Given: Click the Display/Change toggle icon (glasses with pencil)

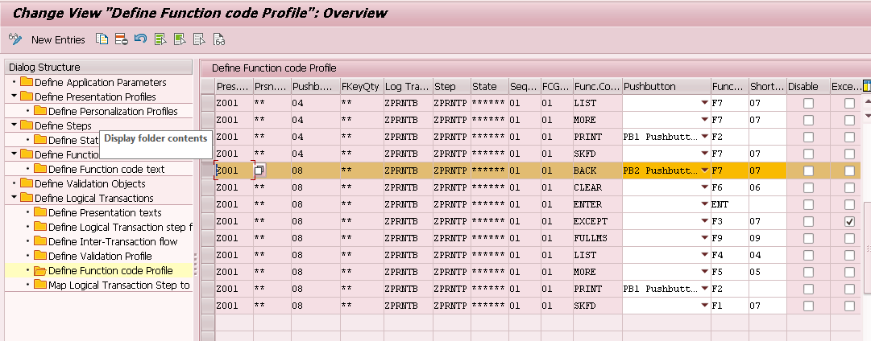Looking at the screenshot, I should point(15,39).
